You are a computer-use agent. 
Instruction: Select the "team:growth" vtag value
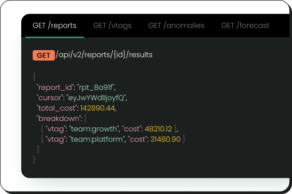[x=94, y=129]
